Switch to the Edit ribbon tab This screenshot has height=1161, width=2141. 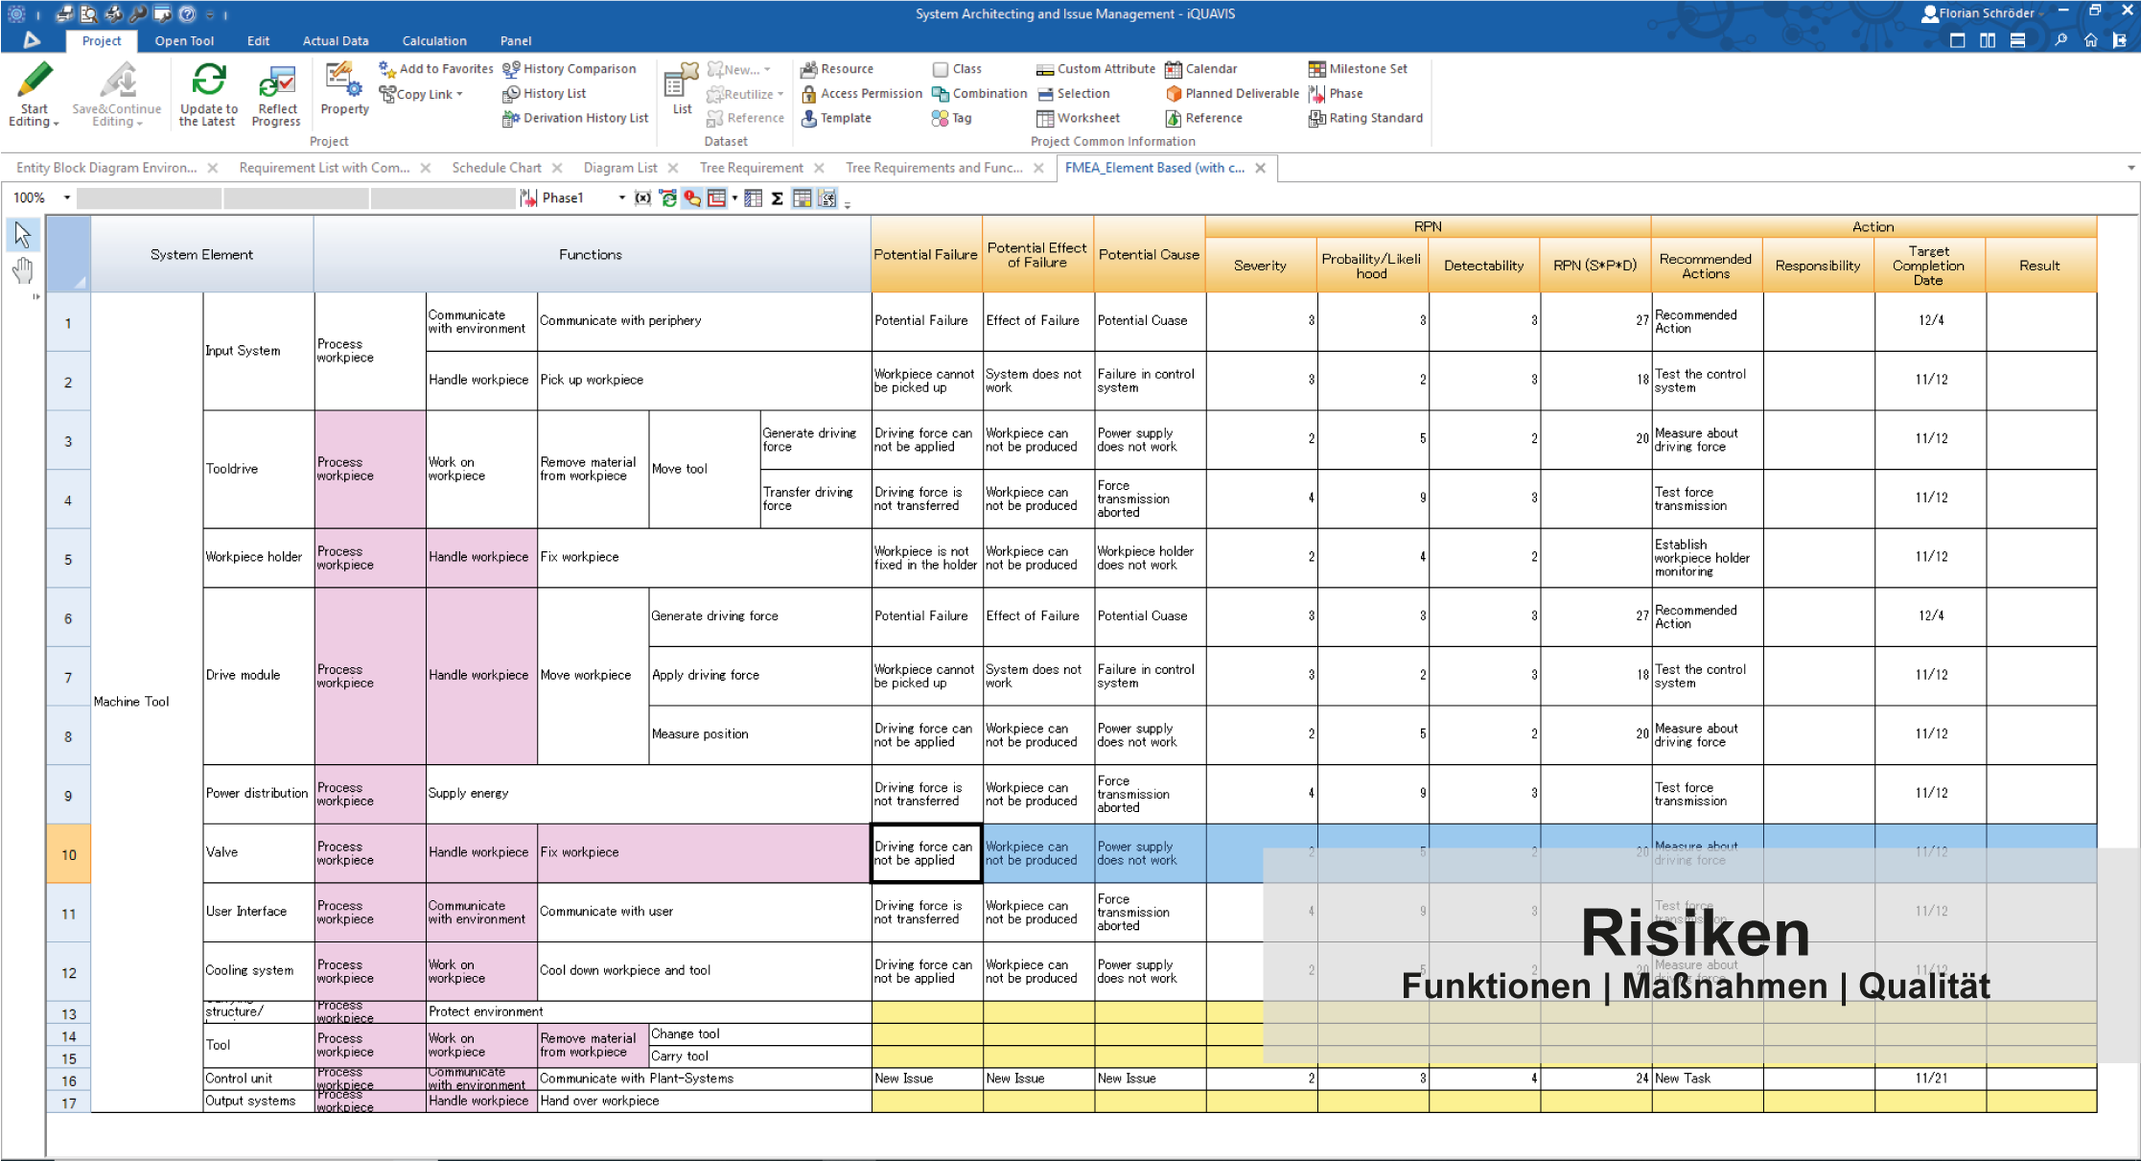click(258, 40)
